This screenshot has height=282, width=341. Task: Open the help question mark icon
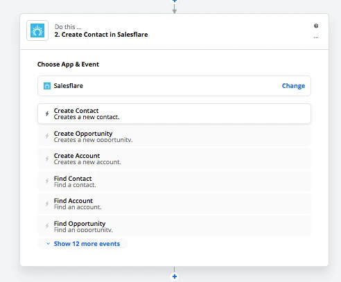tap(316, 26)
